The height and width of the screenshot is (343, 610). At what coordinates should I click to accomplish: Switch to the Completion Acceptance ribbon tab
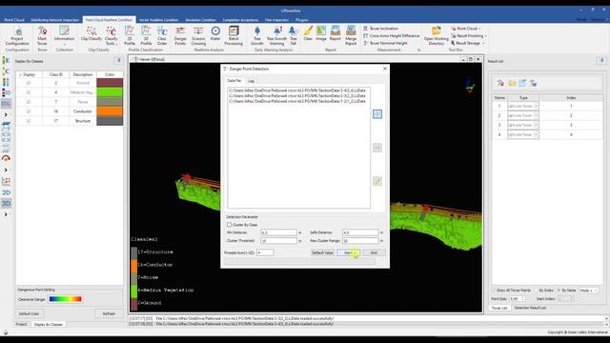click(x=240, y=20)
